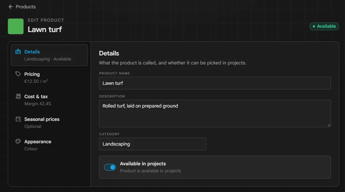This screenshot has width=345, height=192.
Task: Go back to Products list
Action: pyautogui.click(x=22, y=7)
